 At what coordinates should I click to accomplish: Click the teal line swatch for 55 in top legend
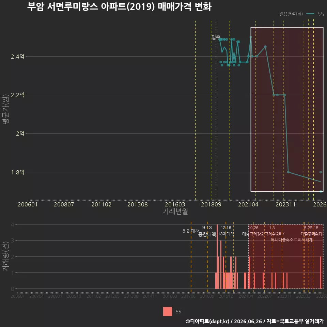click(x=310, y=14)
